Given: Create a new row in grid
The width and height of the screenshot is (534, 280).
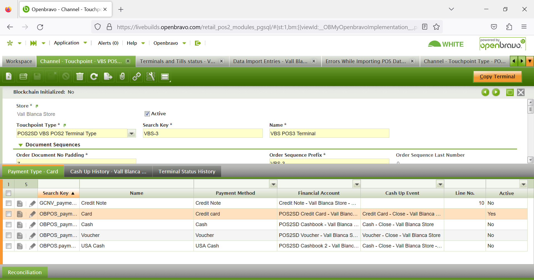Looking at the screenshot, I should (23, 76).
